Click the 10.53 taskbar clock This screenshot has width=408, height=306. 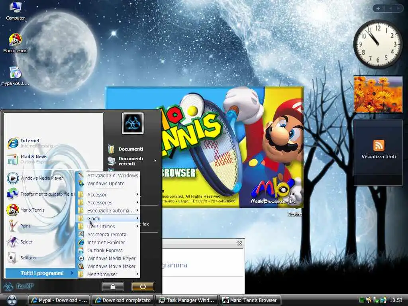tap(396, 300)
